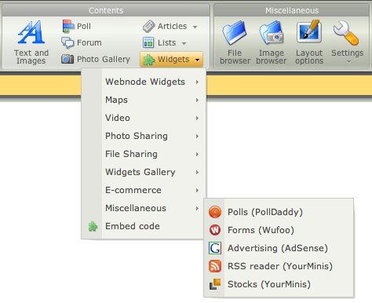372x303 pixels.
Task: Click the Layout options label
Action: coord(309,57)
